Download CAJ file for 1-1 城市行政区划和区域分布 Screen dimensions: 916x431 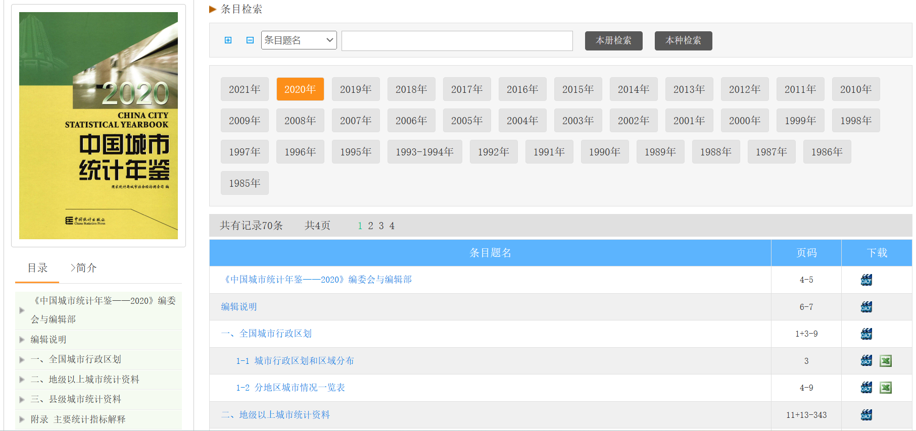click(866, 361)
